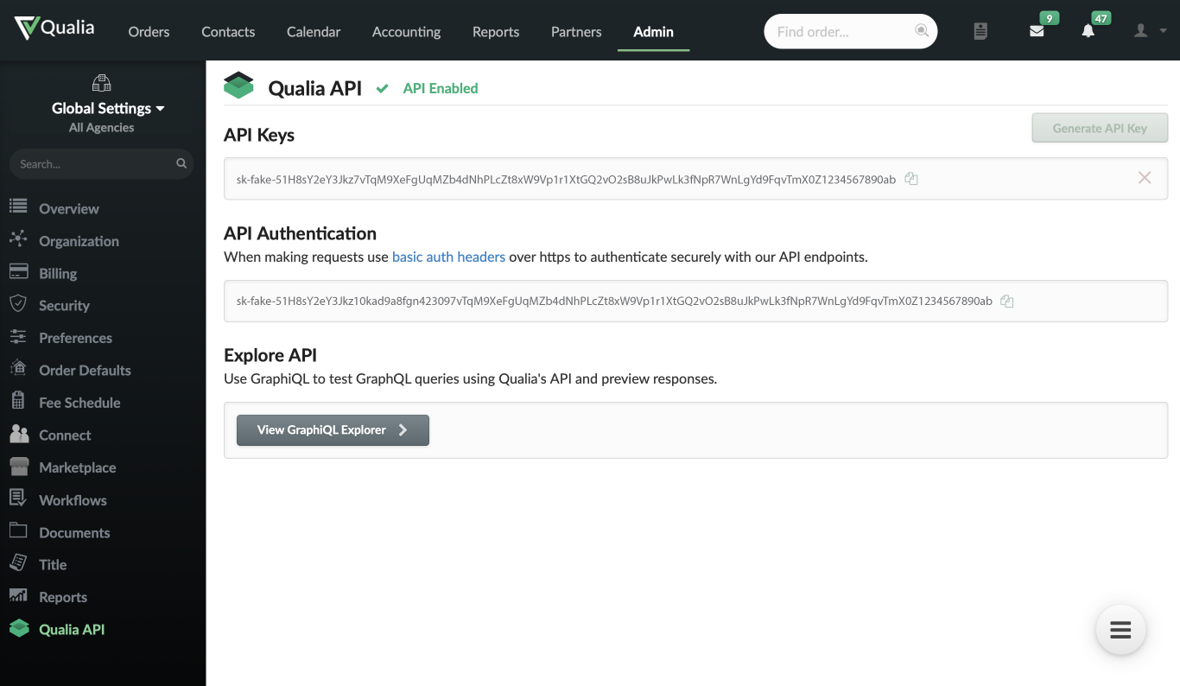
Task: Click the Security shield icon in sidebar
Action: 18,304
